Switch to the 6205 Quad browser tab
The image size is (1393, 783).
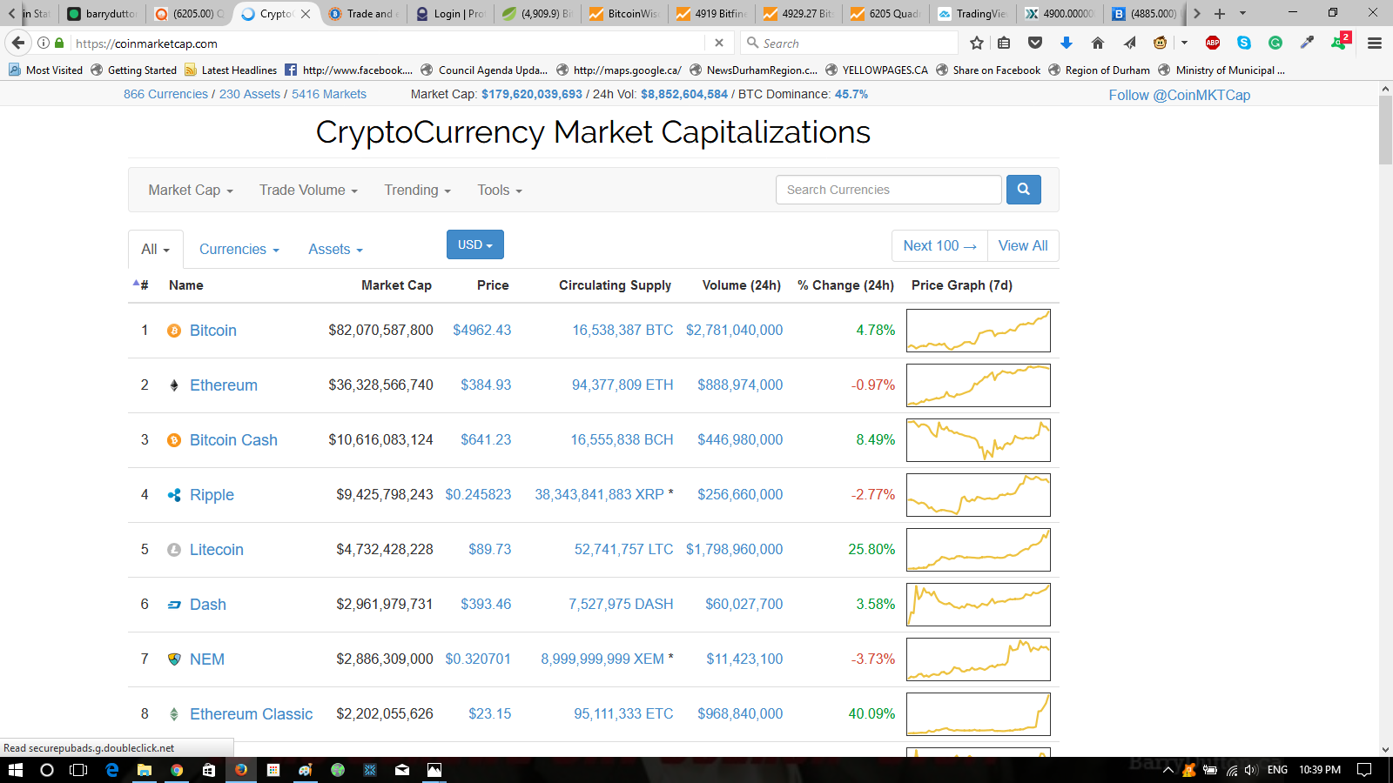[x=886, y=14]
